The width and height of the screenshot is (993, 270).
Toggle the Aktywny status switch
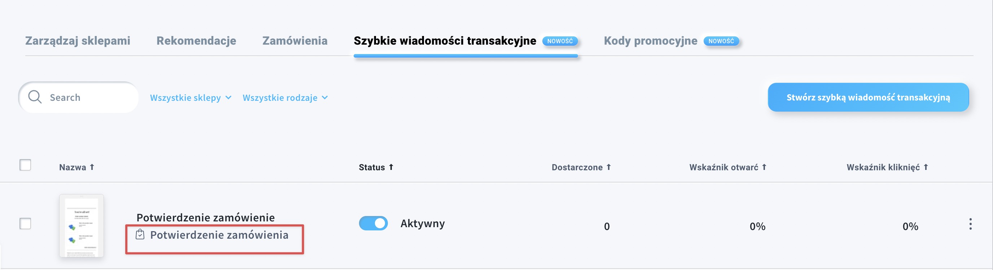[x=373, y=223]
